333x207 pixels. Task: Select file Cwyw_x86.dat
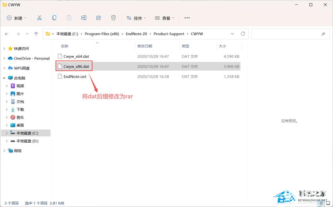coord(76,66)
